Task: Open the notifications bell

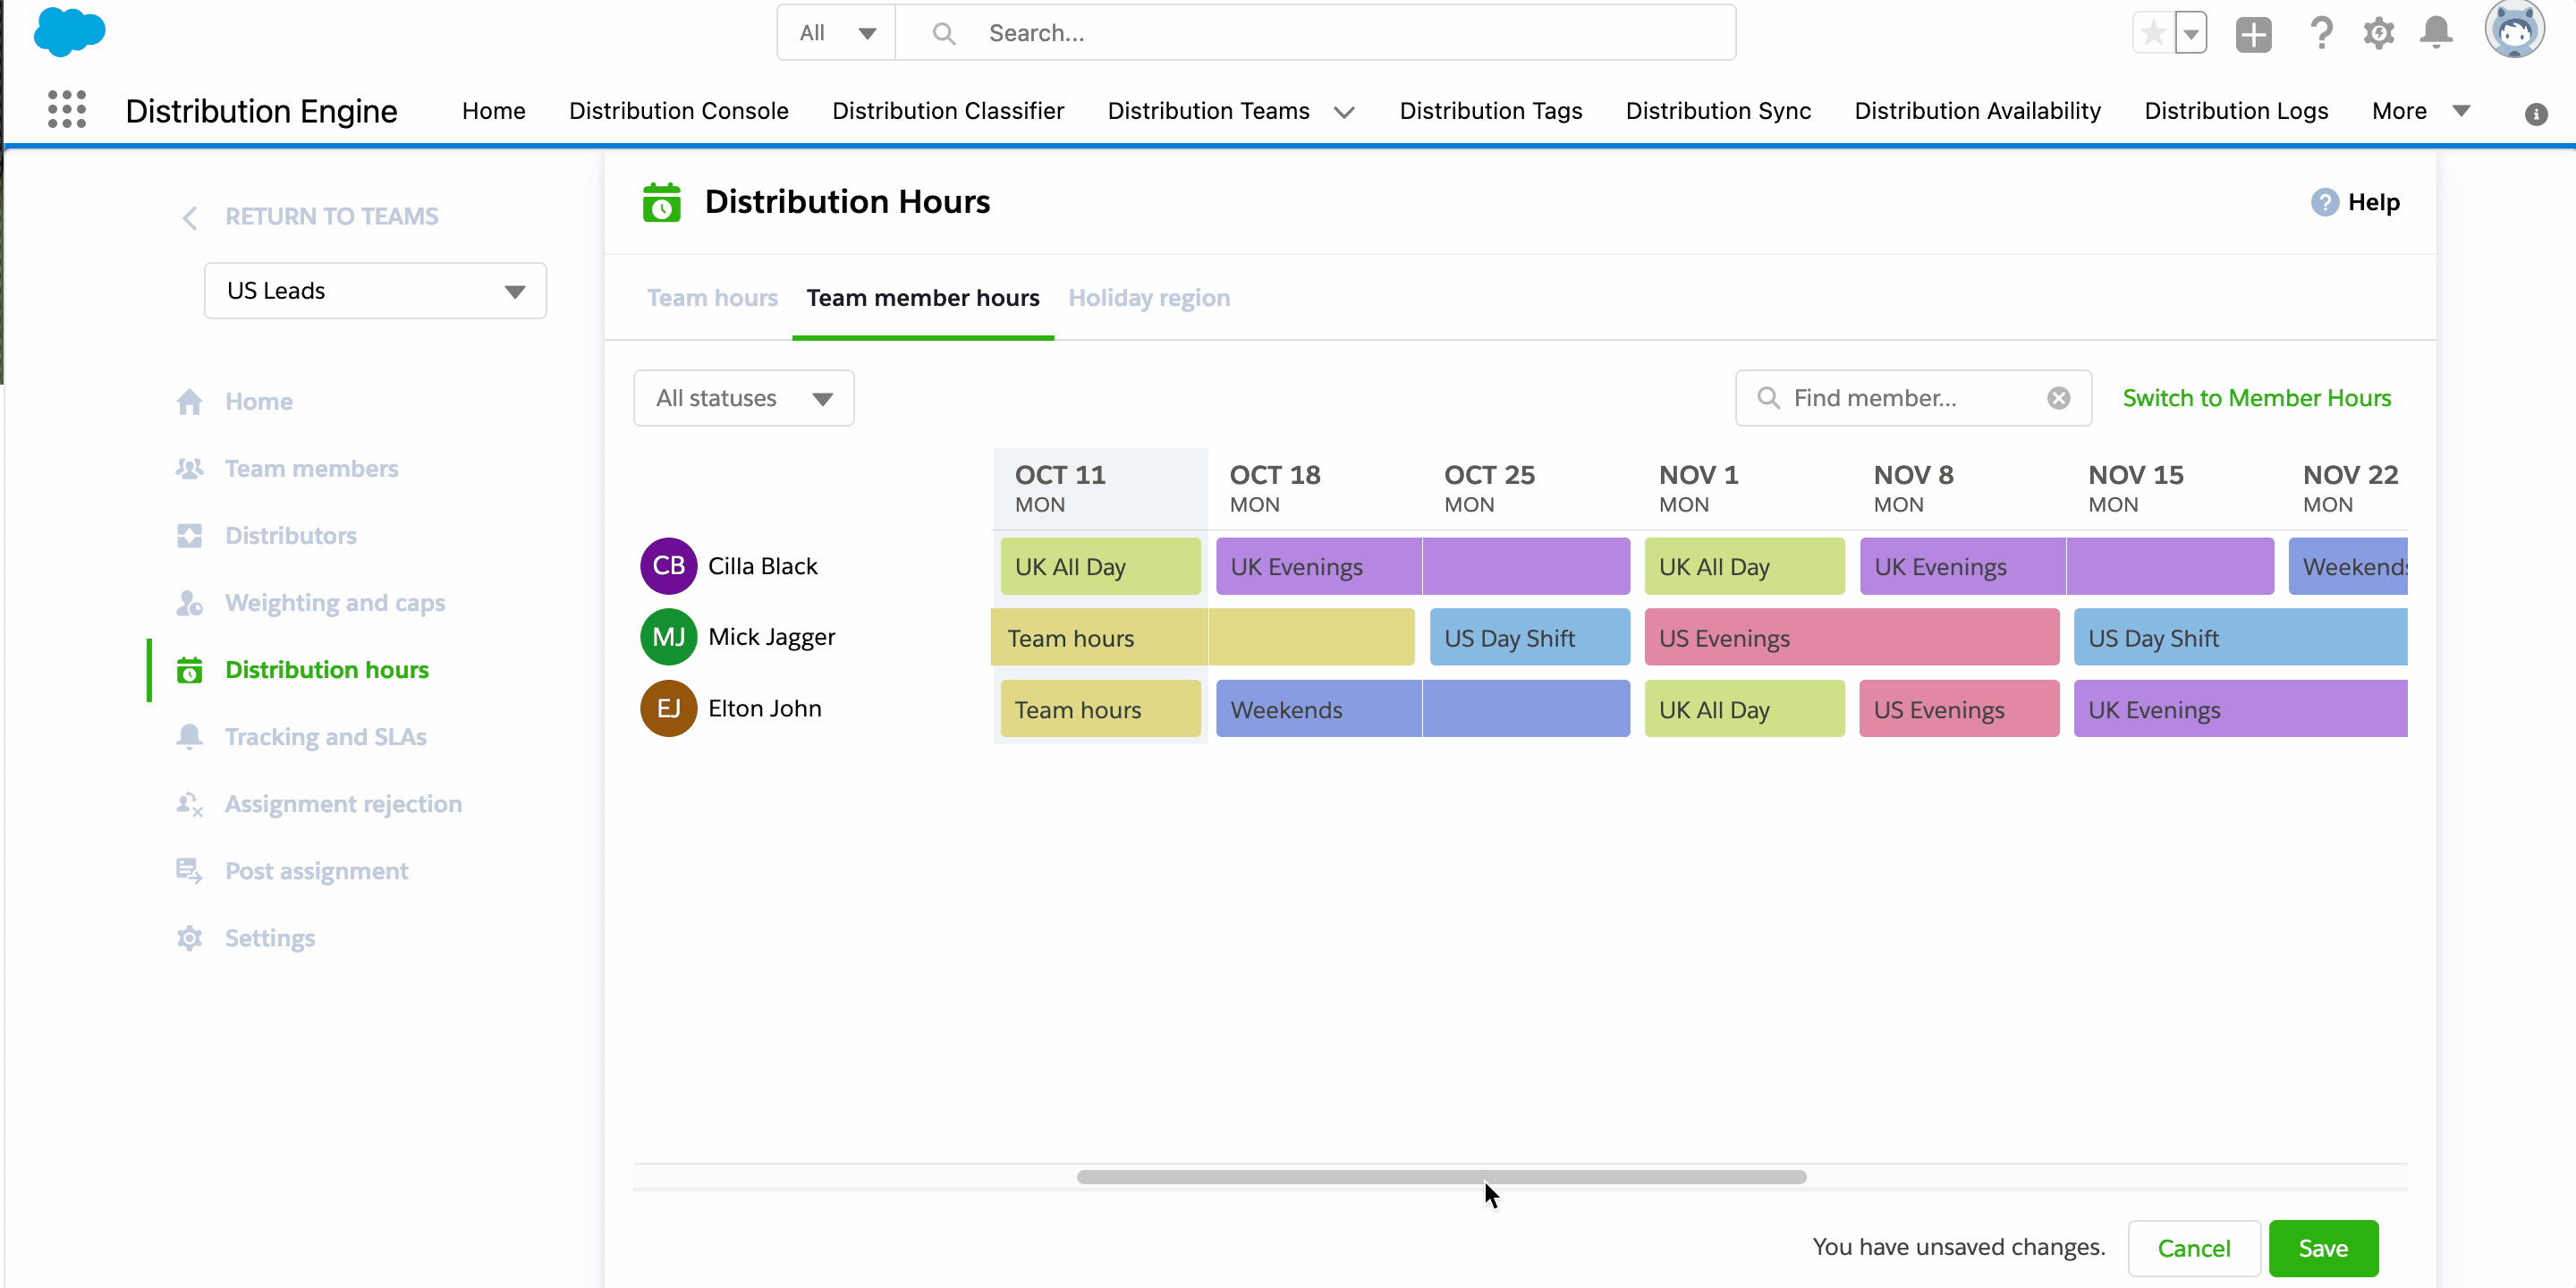Action: point(2436,34)
